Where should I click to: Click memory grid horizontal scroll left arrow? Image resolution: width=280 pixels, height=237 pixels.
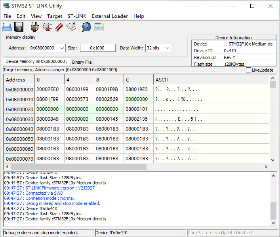tap(7, 167)
